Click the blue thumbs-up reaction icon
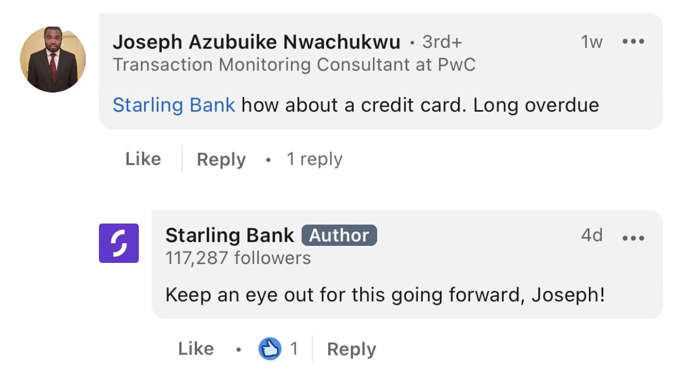 click(x=270, y=349)
